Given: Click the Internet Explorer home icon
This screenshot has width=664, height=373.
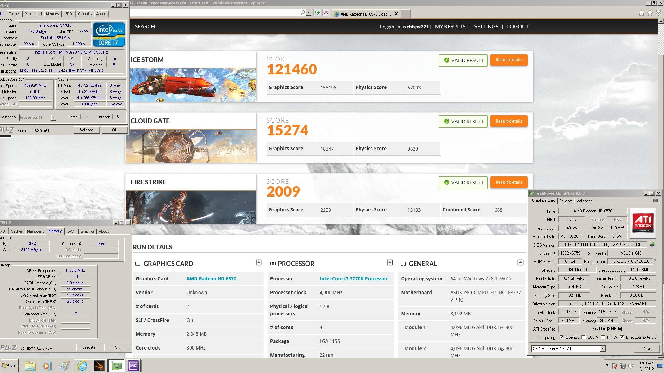Looking at the screenshot, I should [x=642, y=13].
